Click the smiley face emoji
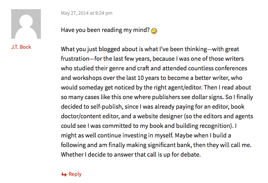 point(154,30)
